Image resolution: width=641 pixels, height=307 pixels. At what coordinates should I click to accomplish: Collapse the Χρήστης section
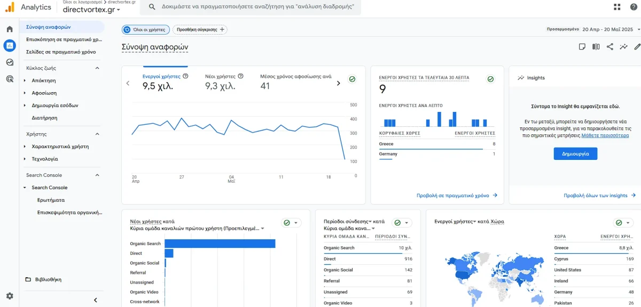(97, 134)
